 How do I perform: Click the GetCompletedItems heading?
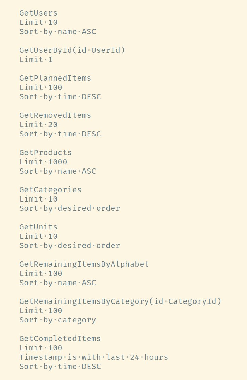pos(60,339)
